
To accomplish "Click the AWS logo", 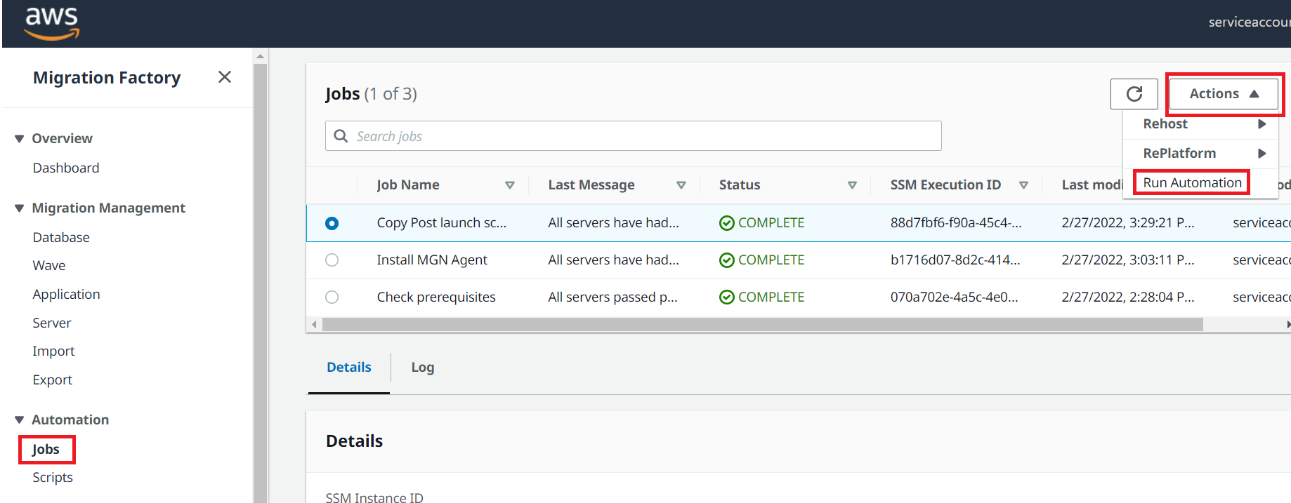I will 52,23.
